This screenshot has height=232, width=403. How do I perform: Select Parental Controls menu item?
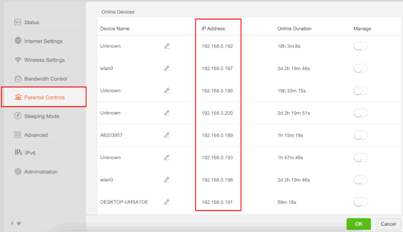click(x=44, y=97)
